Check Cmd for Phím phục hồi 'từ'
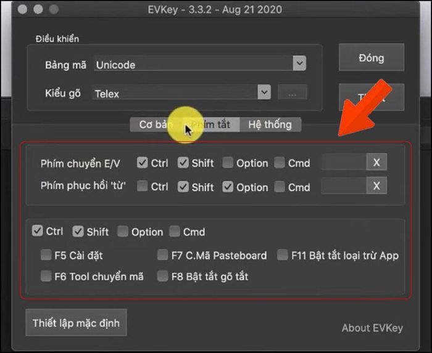 click(x=280, y=187)
